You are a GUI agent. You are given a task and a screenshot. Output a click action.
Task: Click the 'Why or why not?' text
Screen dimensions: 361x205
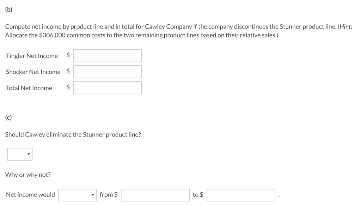tap(28, 175)
